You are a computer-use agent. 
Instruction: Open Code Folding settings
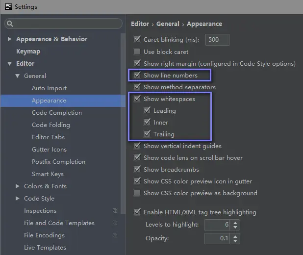pos(51,125)
